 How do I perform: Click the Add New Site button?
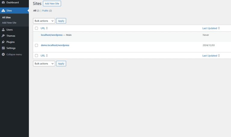52,4
